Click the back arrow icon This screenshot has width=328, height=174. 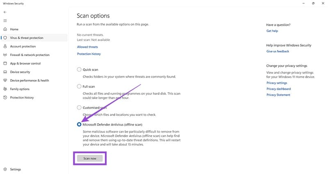click(5, 13)
